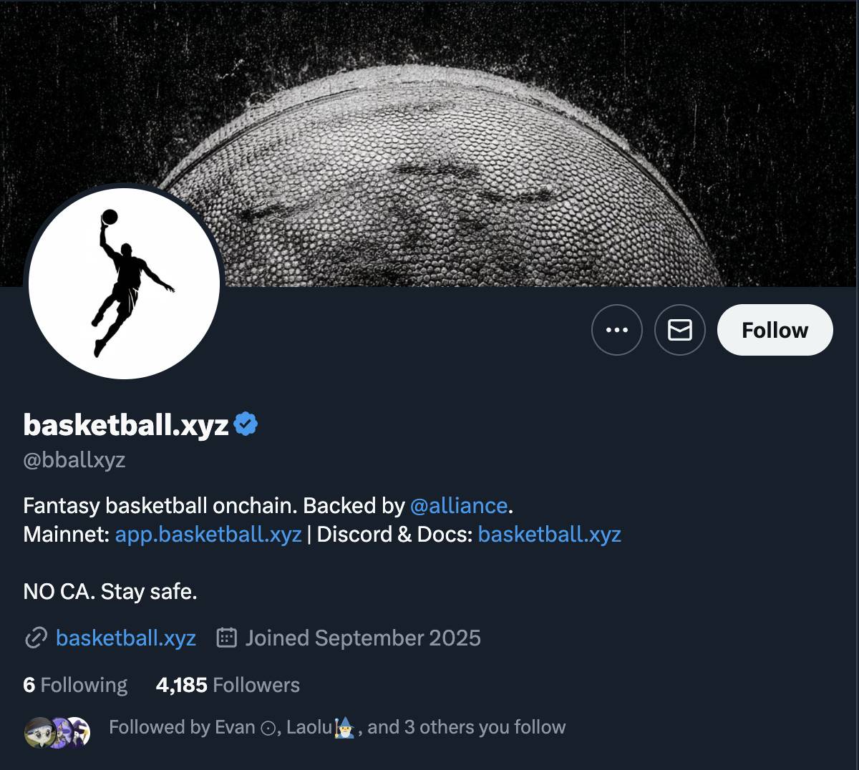Click the first mutual follower avatar
The width and height of the screenshot is (859, 770).
(37, 732)
